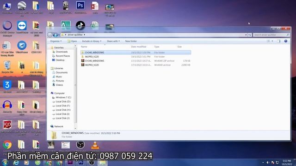The image size is (296, 166).
Task: Open Premiere Pro from the taskbar
Action: tap(70, 162)
